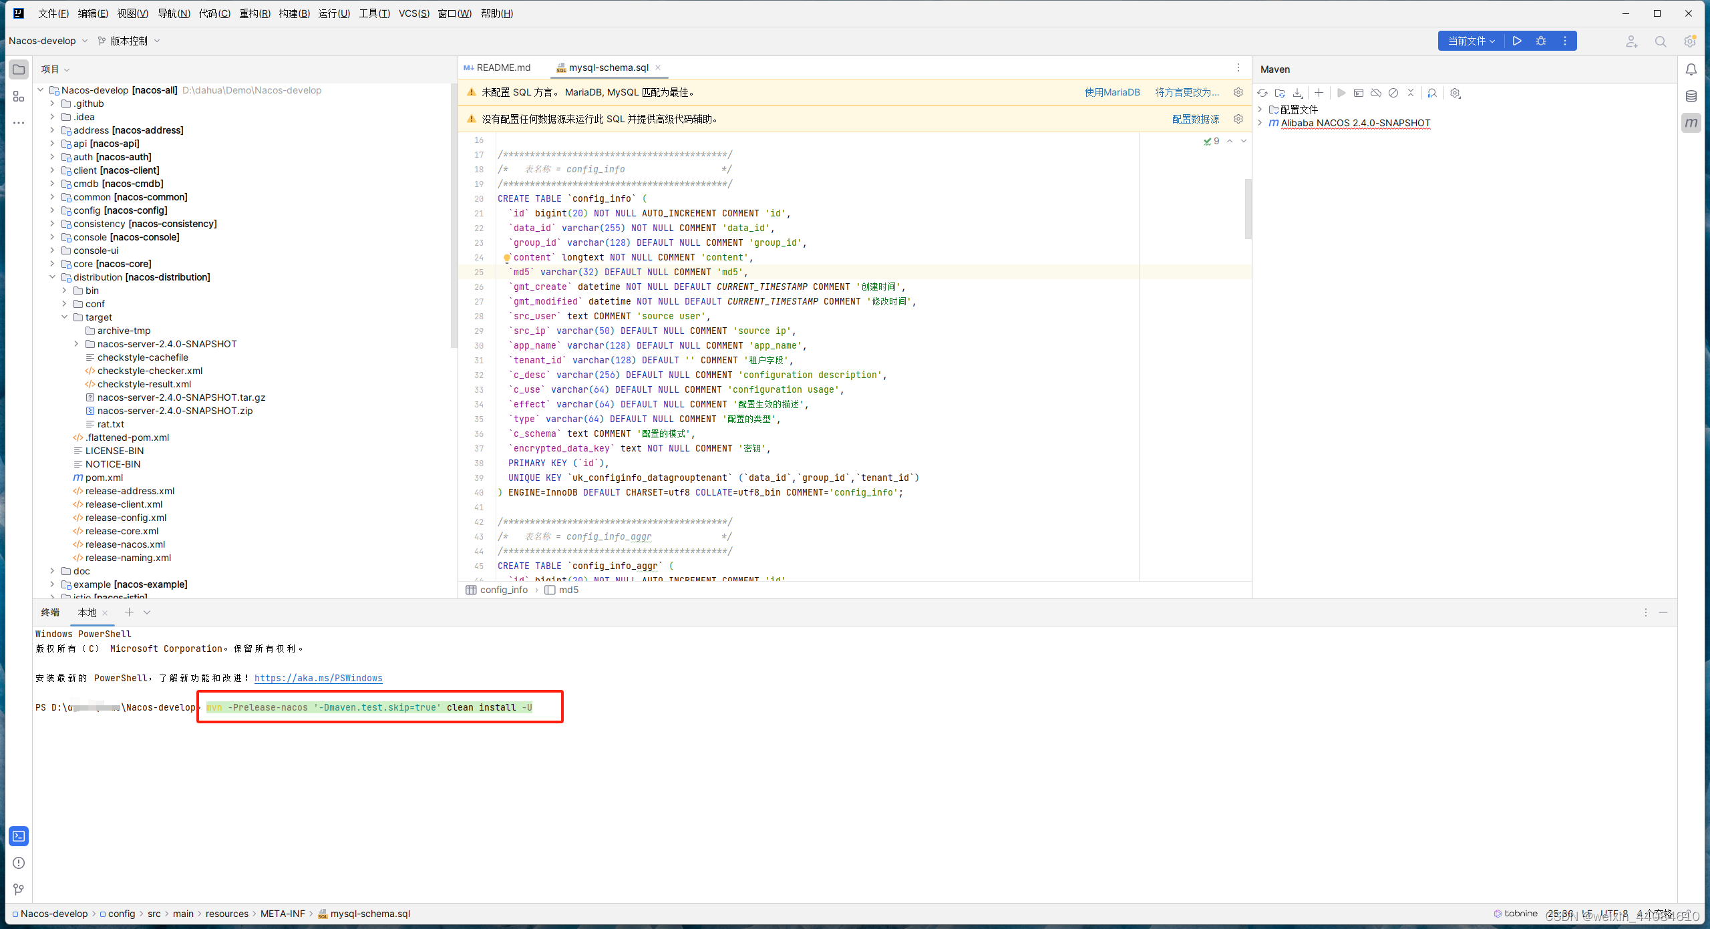Expand Alibaba NACOS 2.4.0-SNAPSHOT Maven node
This screenshot has width=1710, height=929.
[x=1260, y=123]
